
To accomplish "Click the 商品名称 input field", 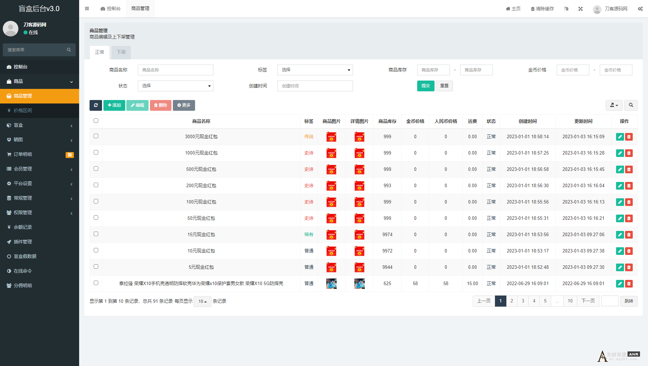I will (176, 70).
